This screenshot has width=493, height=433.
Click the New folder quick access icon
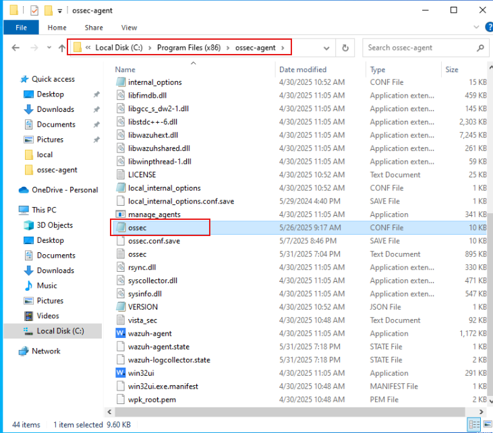(x=49, y=10)
